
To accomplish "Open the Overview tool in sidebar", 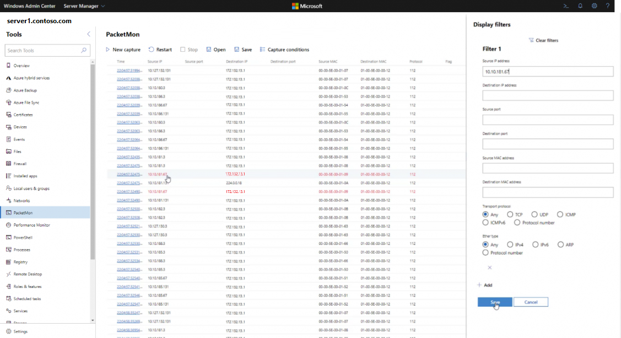I will click(x=21, y=66).
